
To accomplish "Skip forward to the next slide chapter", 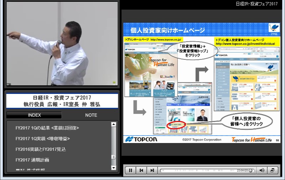I will 152,170.
